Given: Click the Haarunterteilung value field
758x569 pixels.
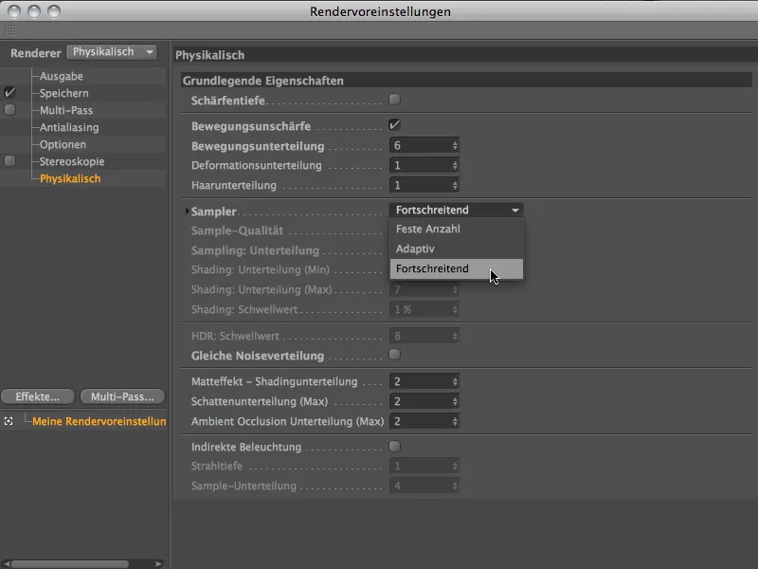Looking at the screenshot, I should coord(420,185).
